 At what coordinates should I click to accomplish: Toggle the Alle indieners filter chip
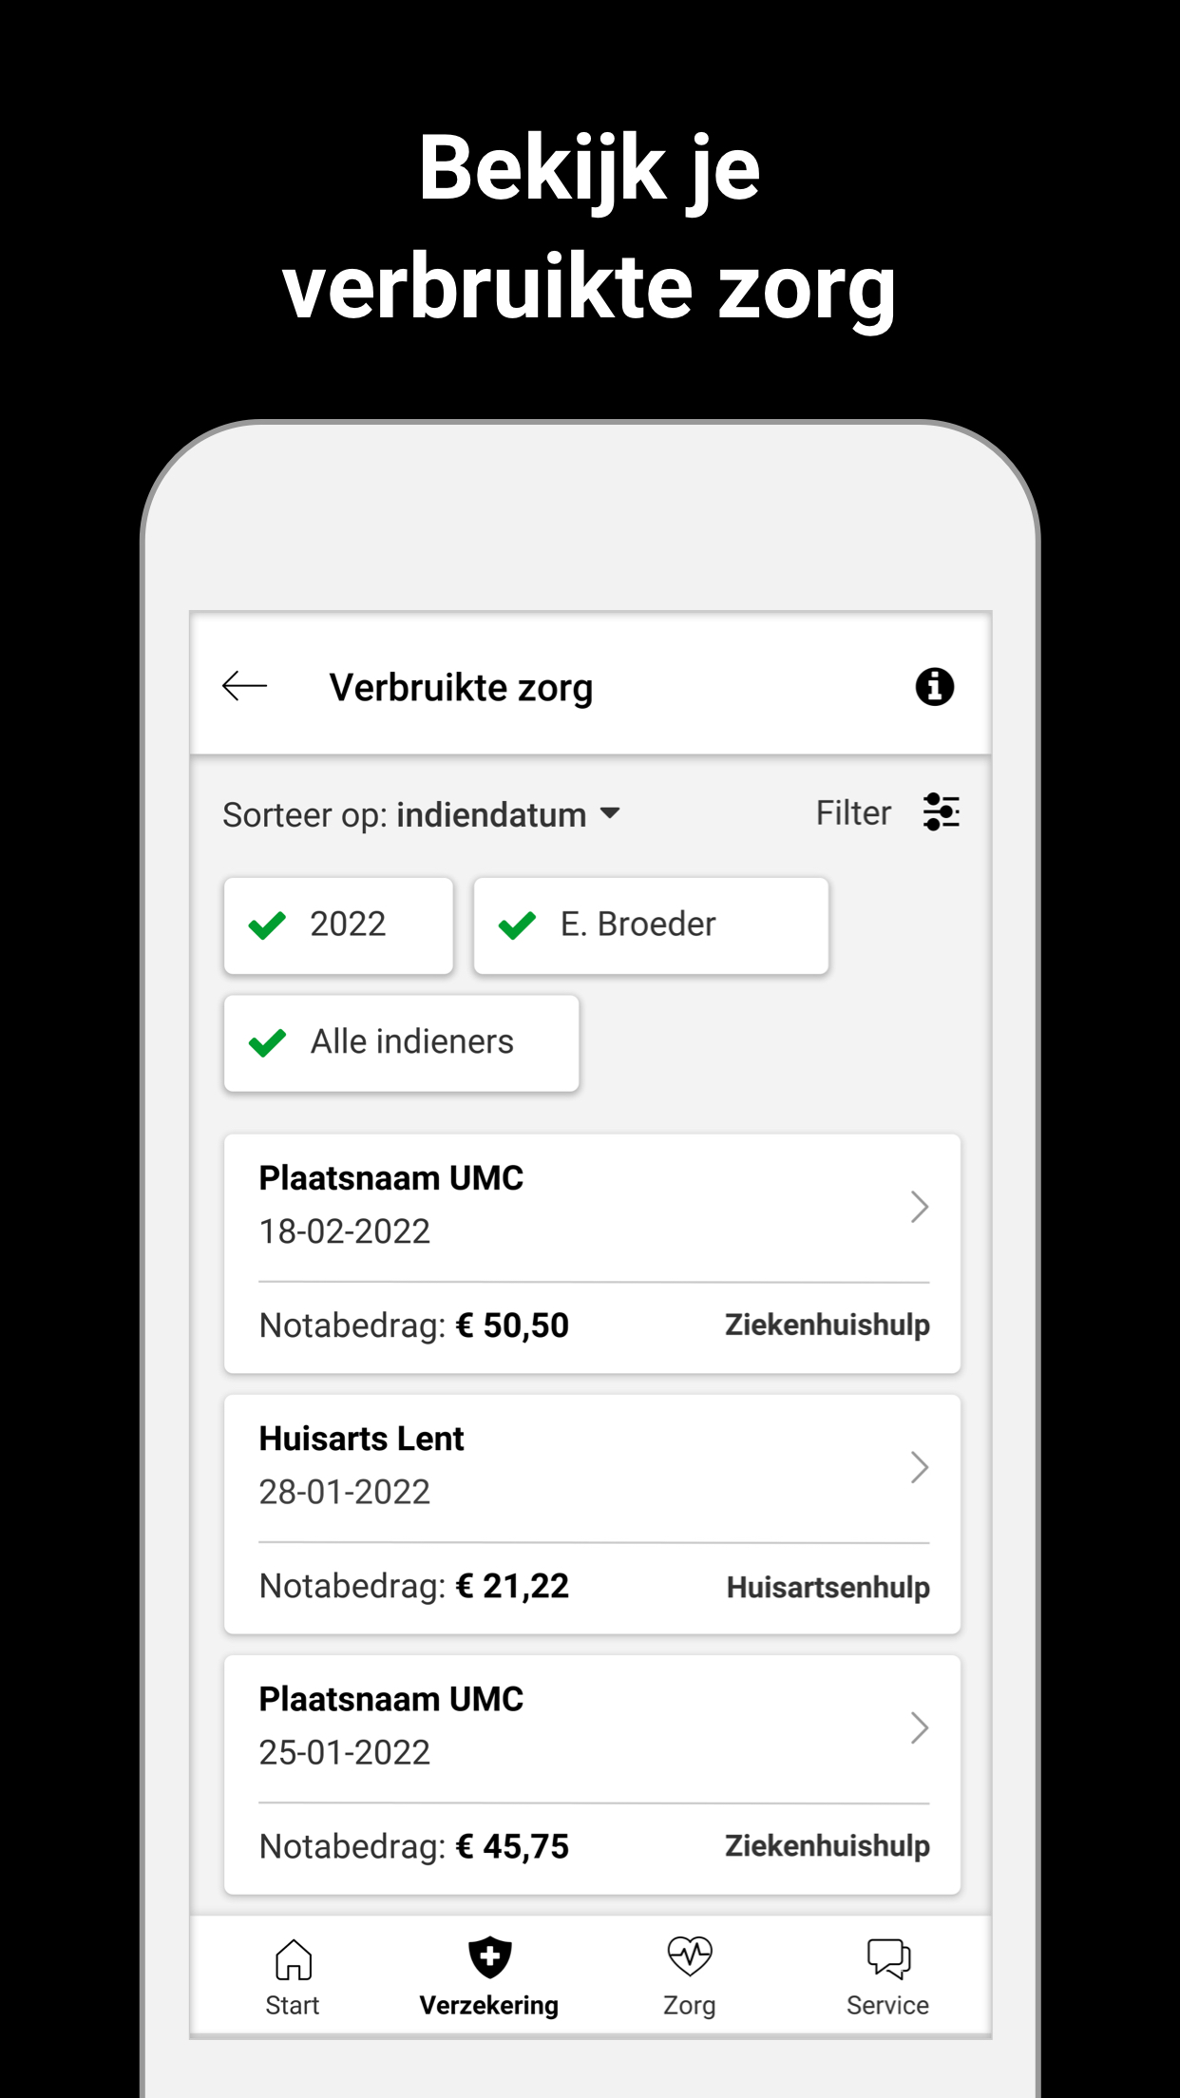[x=401, y=1043]
